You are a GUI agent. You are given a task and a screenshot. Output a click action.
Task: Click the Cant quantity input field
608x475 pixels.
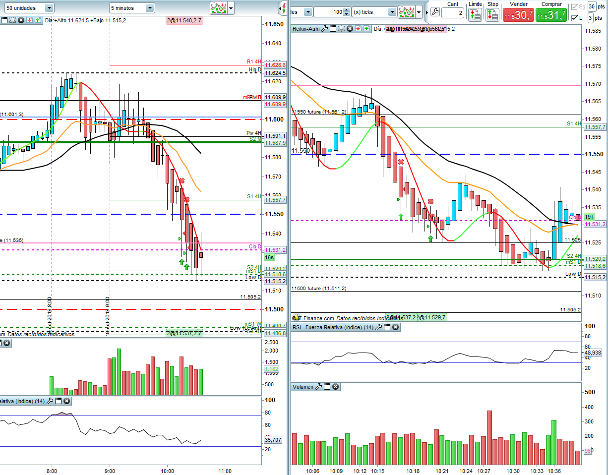point(452,12)
